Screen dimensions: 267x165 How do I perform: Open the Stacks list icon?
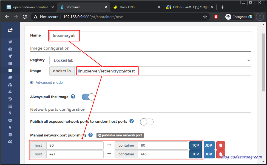click(10, 63)
